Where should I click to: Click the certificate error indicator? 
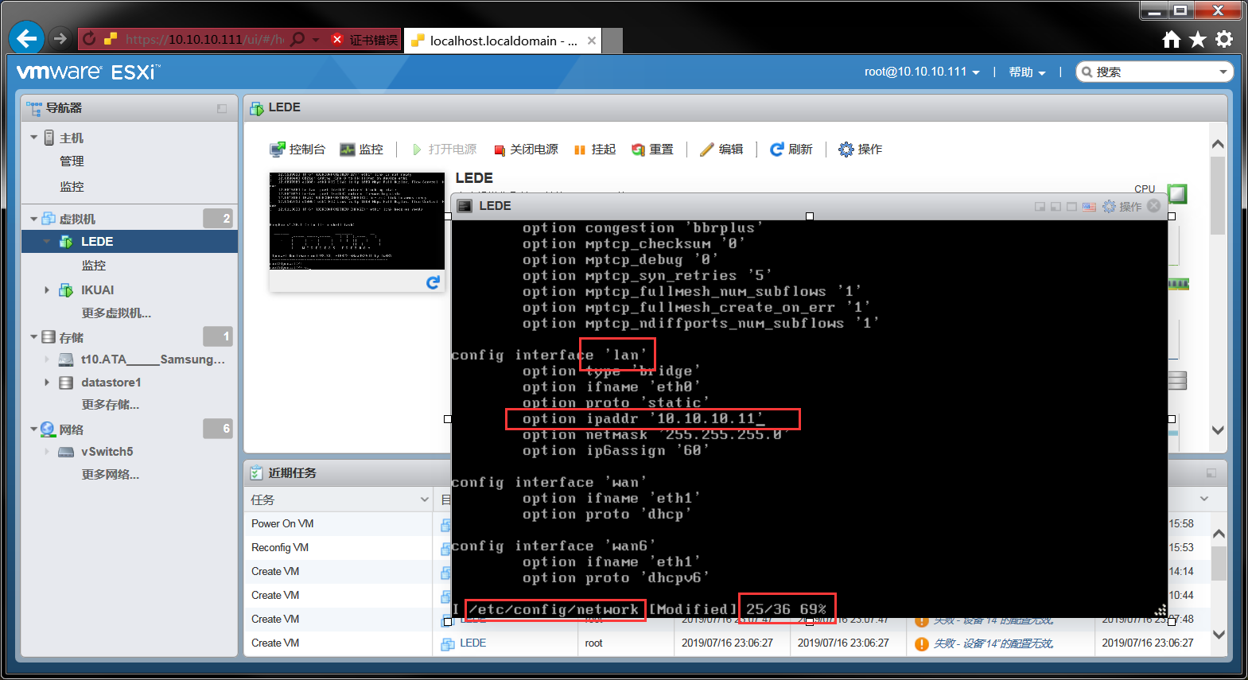tap(364, 39)
